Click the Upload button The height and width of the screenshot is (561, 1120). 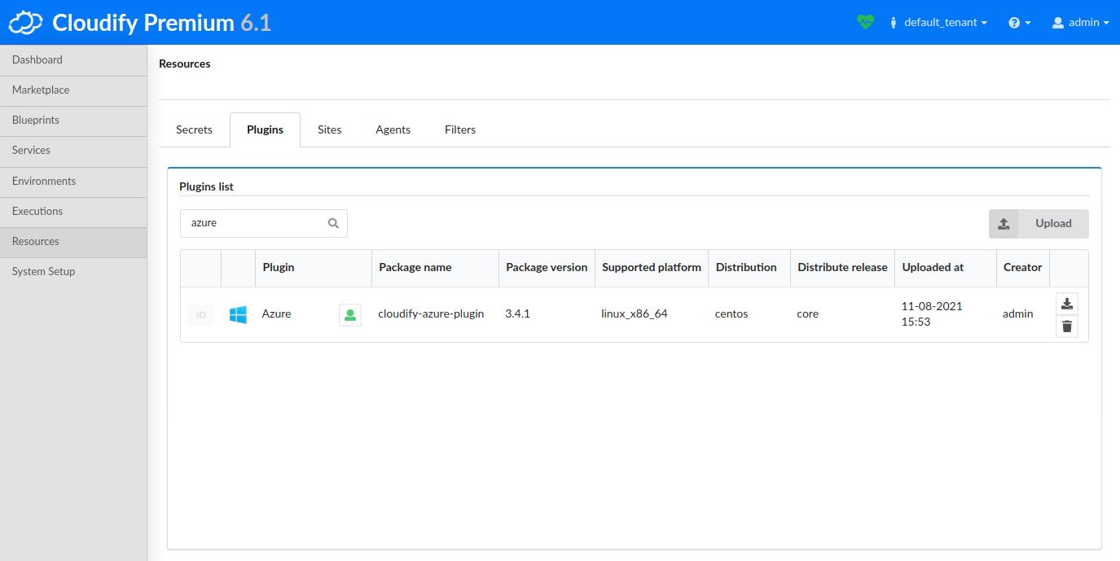(1052, 223)
